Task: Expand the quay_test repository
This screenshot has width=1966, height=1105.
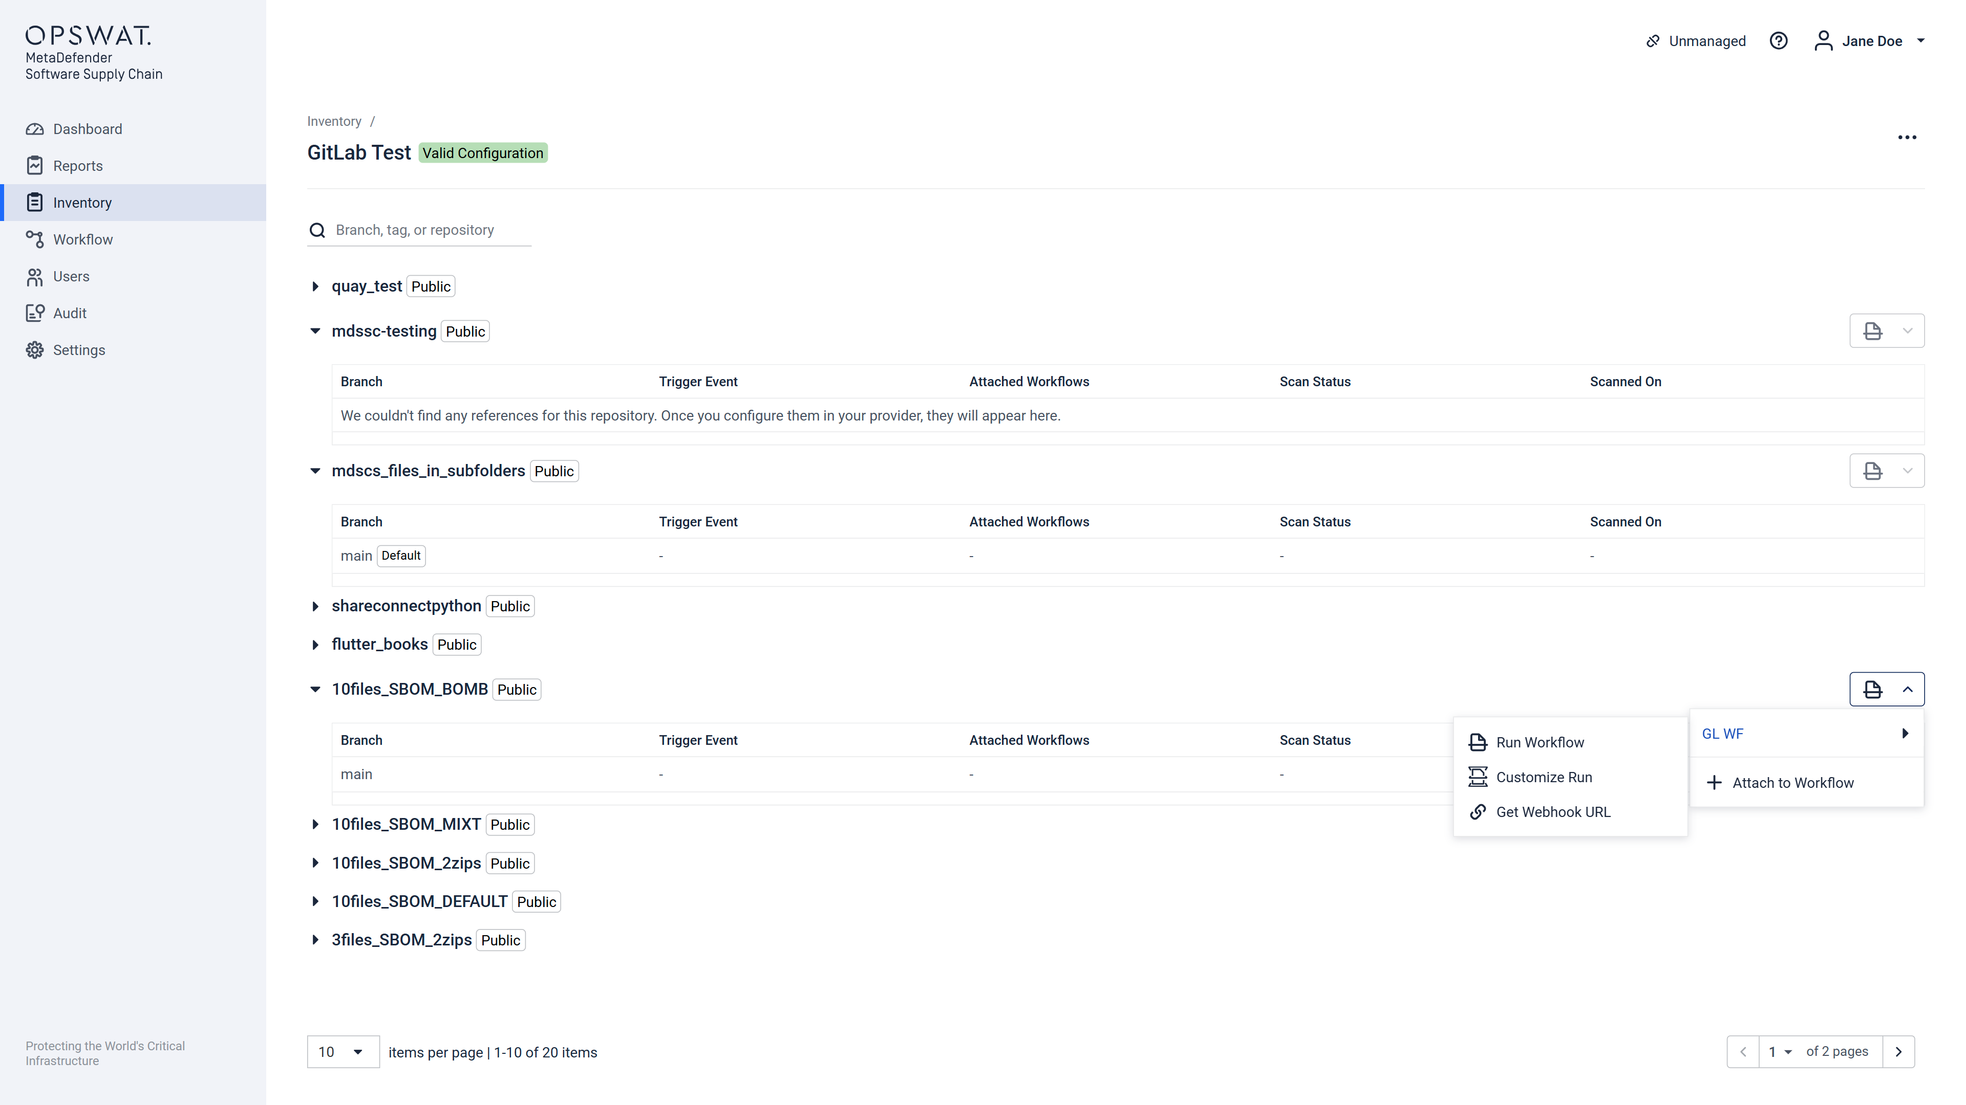Action: click(315, 286)
